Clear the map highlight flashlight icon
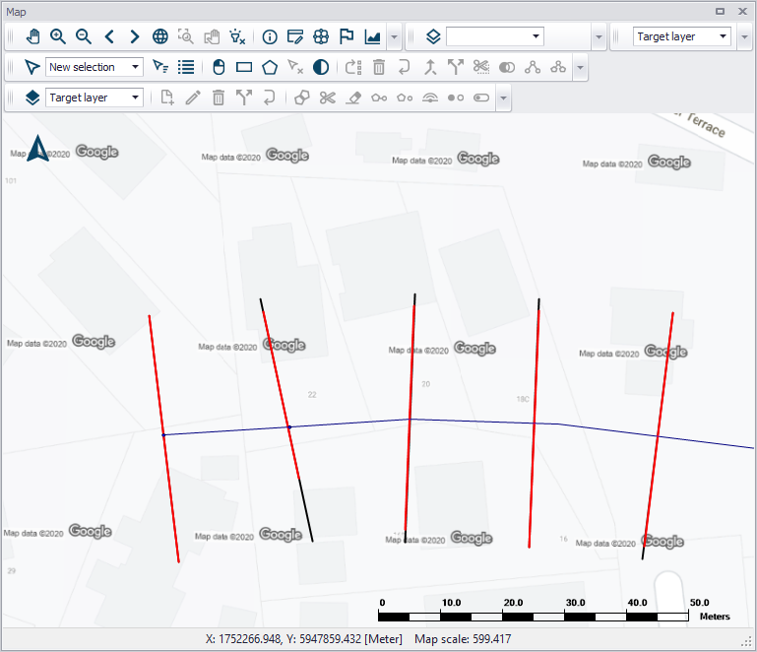The height and width of the screenshot is (652, 757). point(237,36)
